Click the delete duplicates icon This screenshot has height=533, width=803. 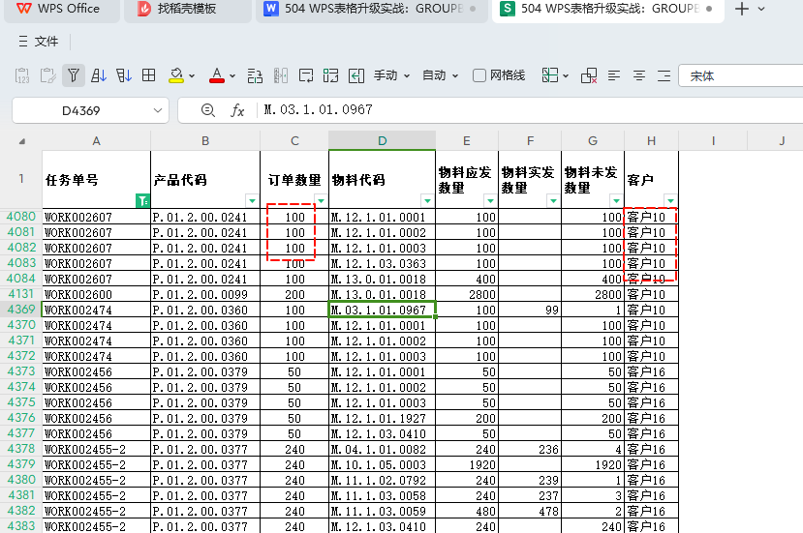(589, 75)
